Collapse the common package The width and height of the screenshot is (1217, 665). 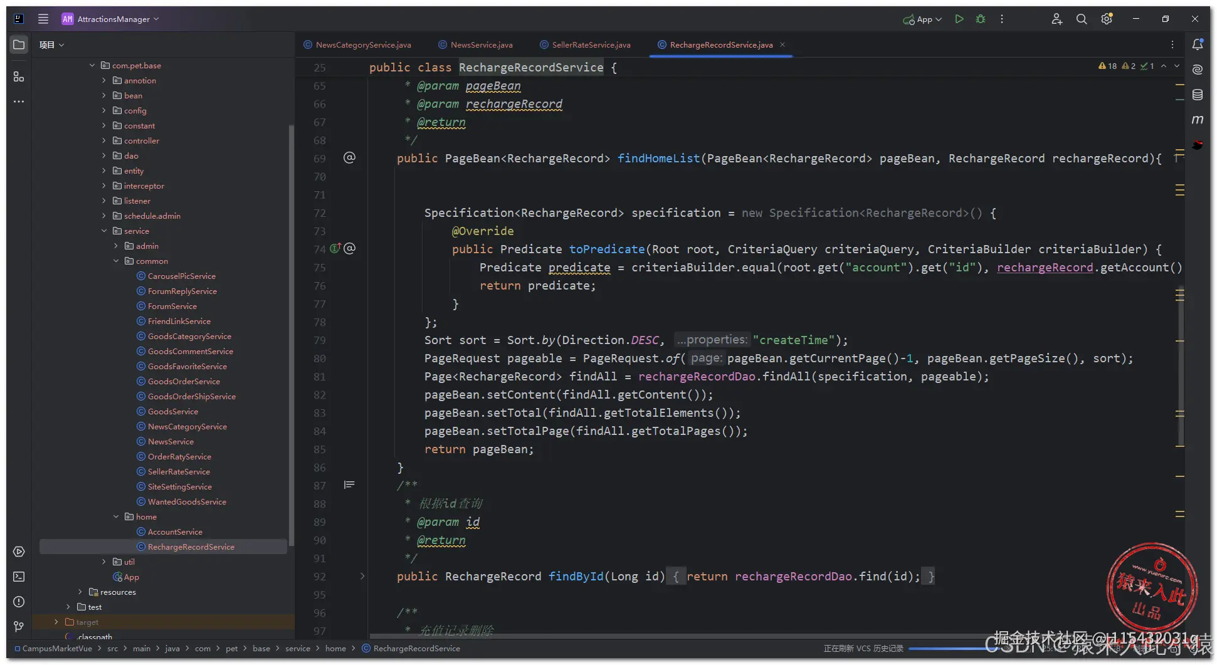point(116,261)
